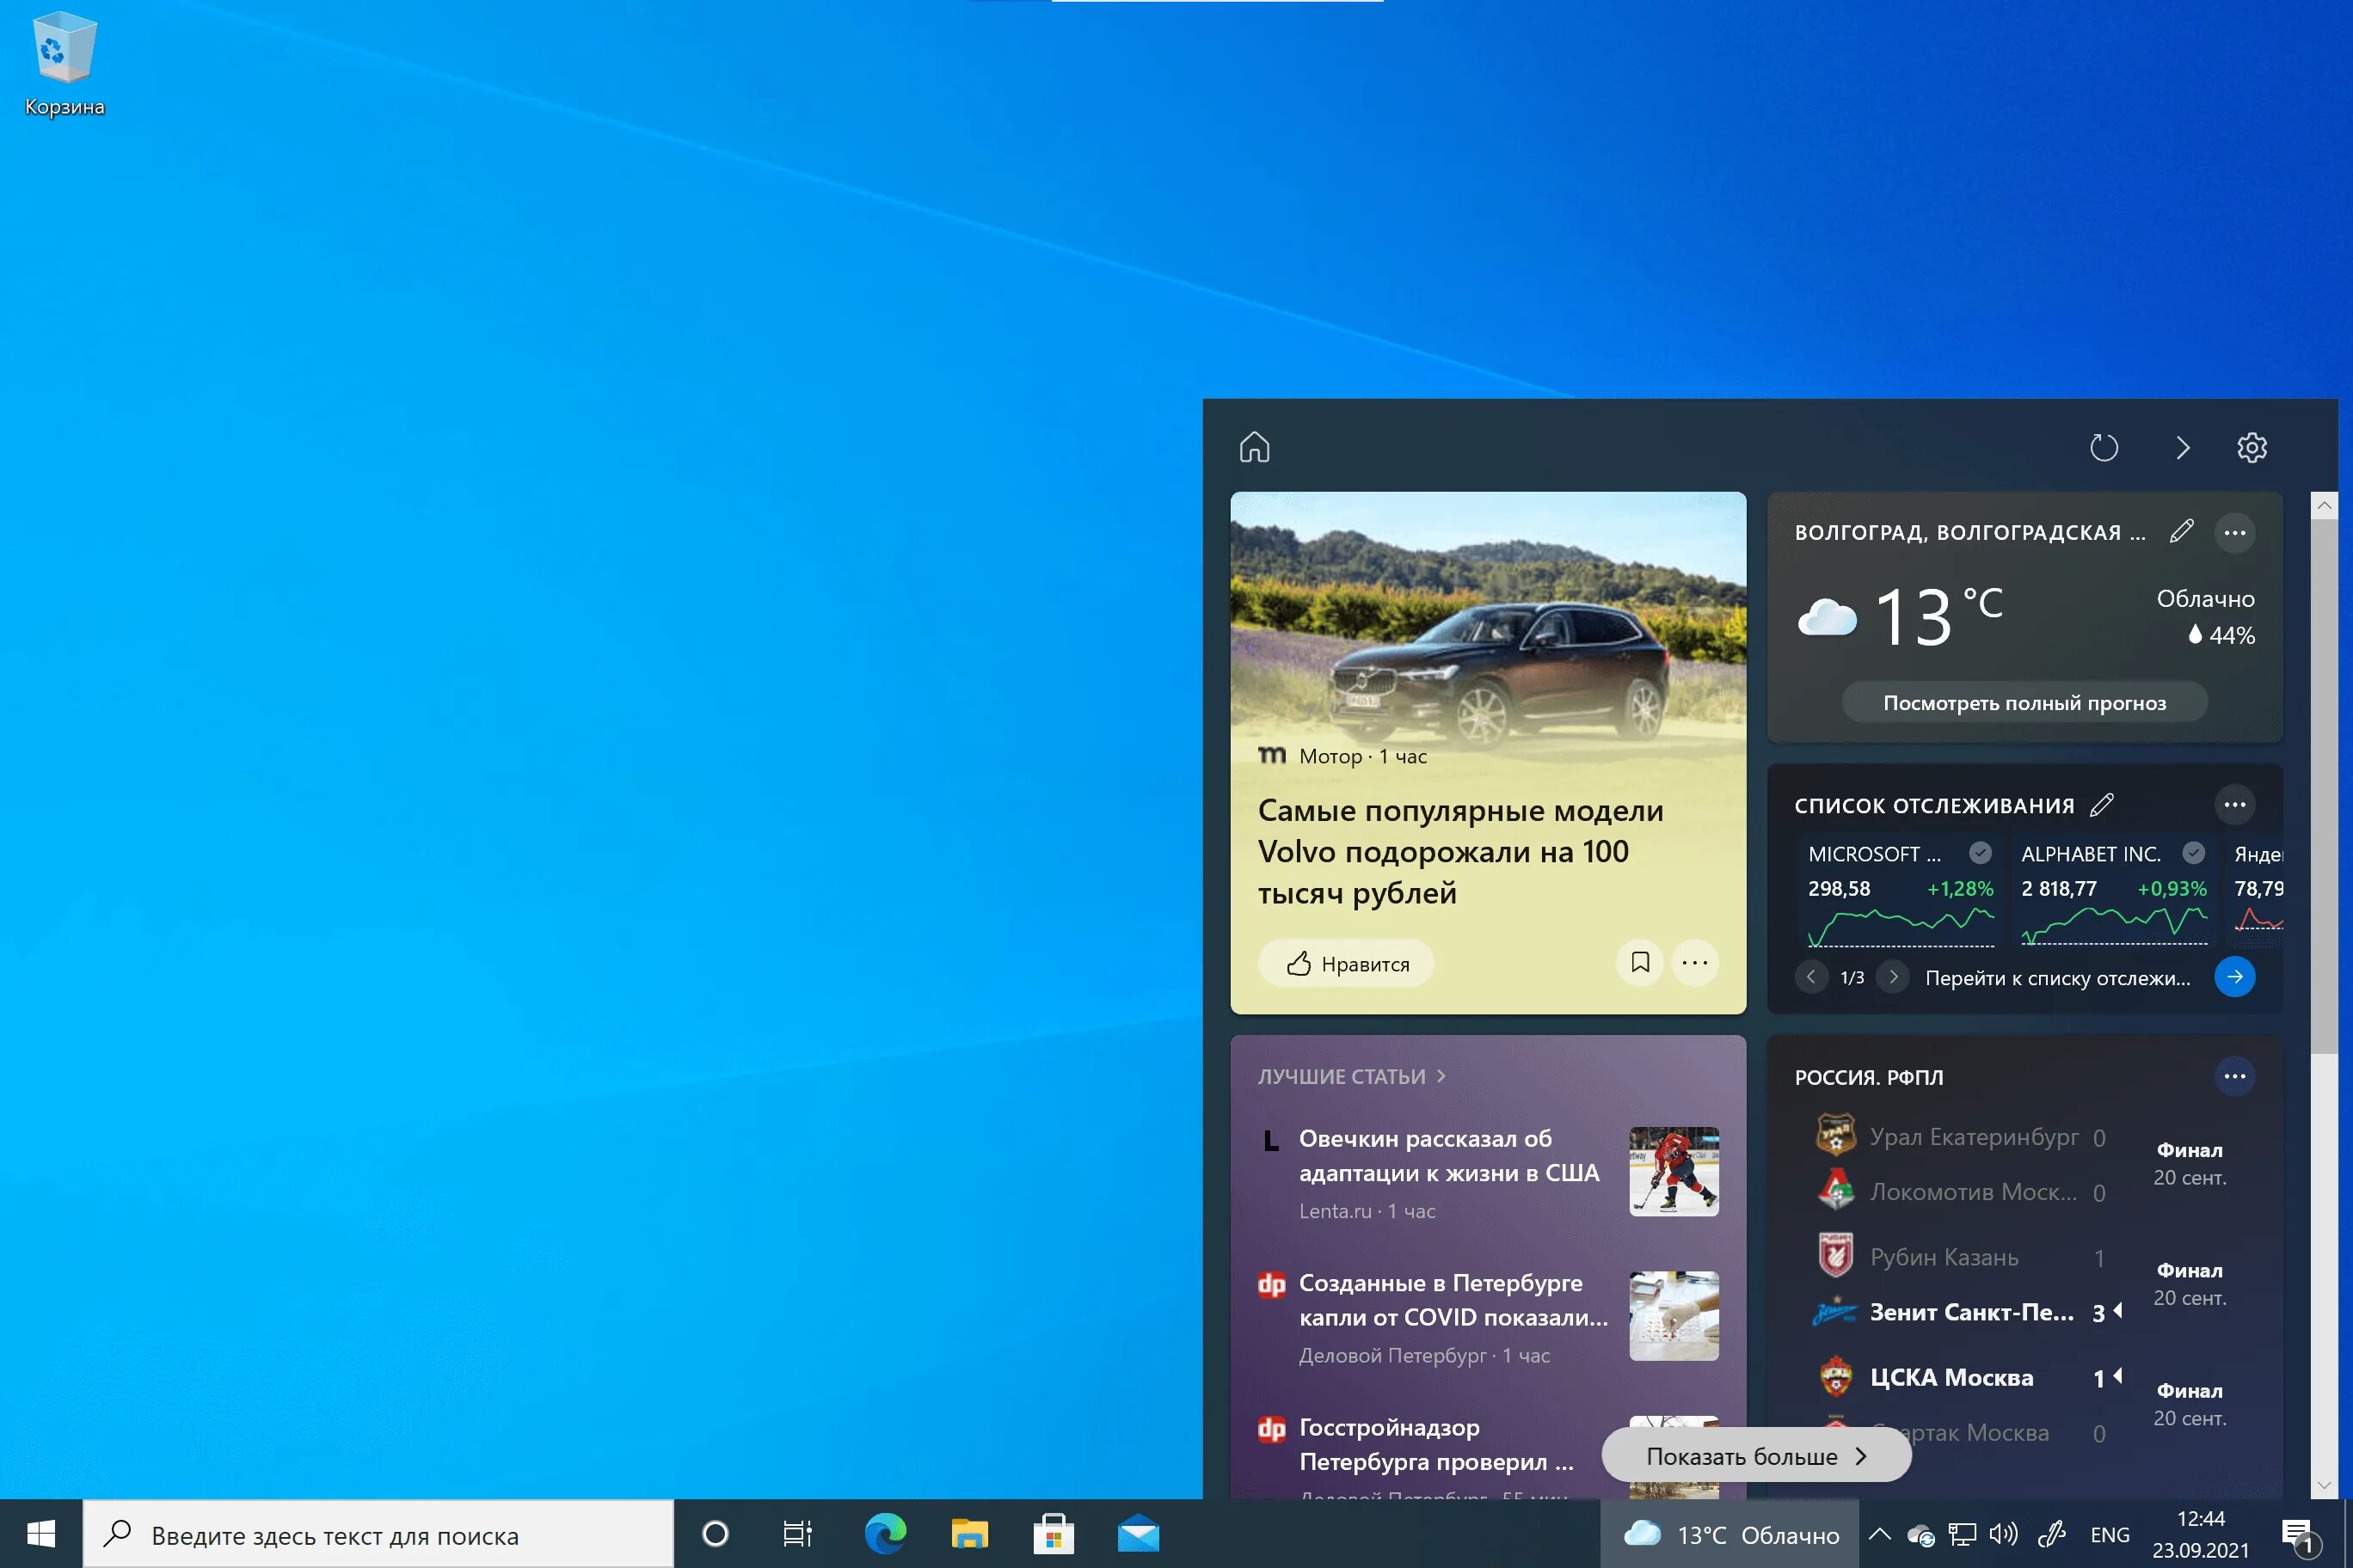The width and height of the screenshot is (2353, 1568).
Task: Like the Volvo article with Нравится
Action: 1347,963
